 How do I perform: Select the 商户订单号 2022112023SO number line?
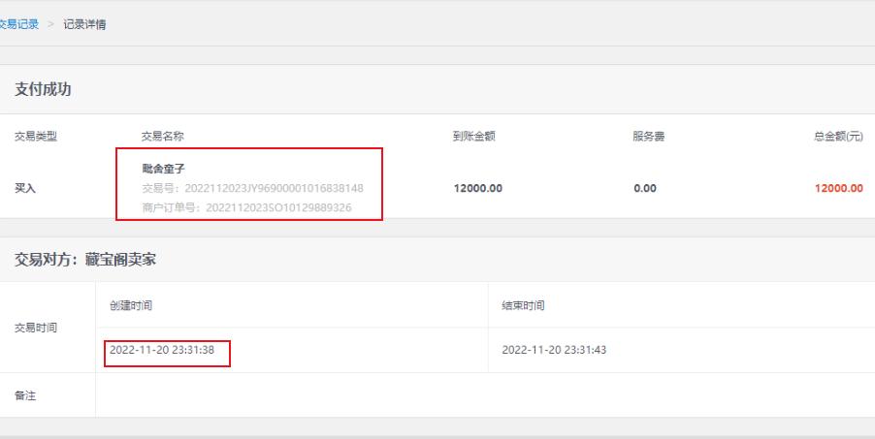246,208
